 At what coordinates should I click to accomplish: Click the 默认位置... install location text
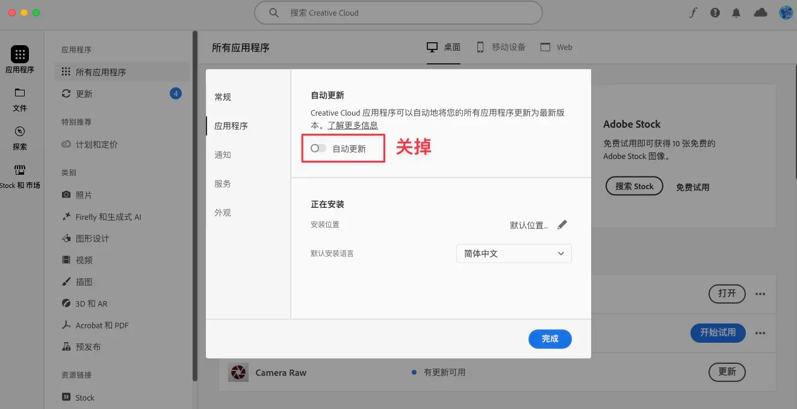click(529, 225)
